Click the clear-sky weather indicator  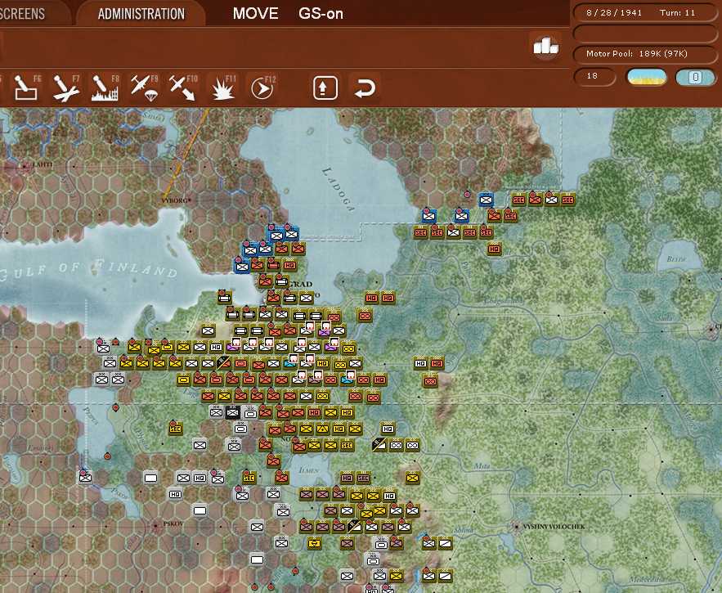click(x=647, y=77)
